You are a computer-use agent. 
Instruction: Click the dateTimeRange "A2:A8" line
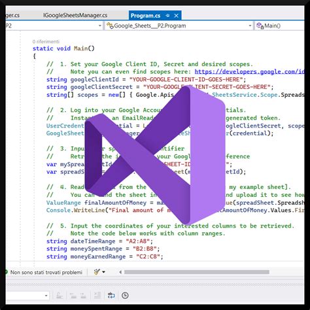[100, 241]
